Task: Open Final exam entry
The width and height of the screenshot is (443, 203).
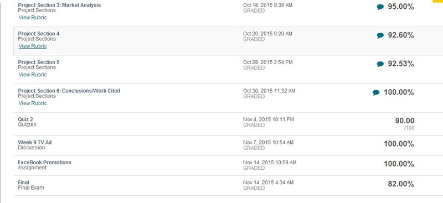Action: [x=23, y=183]
